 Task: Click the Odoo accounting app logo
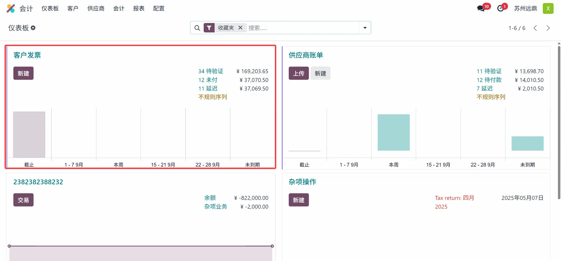pyautogui.click(x=11, y=8)
